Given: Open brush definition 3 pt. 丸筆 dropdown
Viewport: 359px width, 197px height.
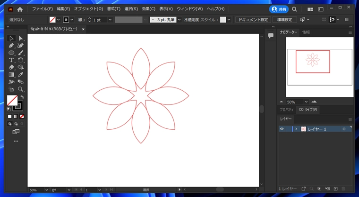Looking at the screenshot, I should 179,20.
